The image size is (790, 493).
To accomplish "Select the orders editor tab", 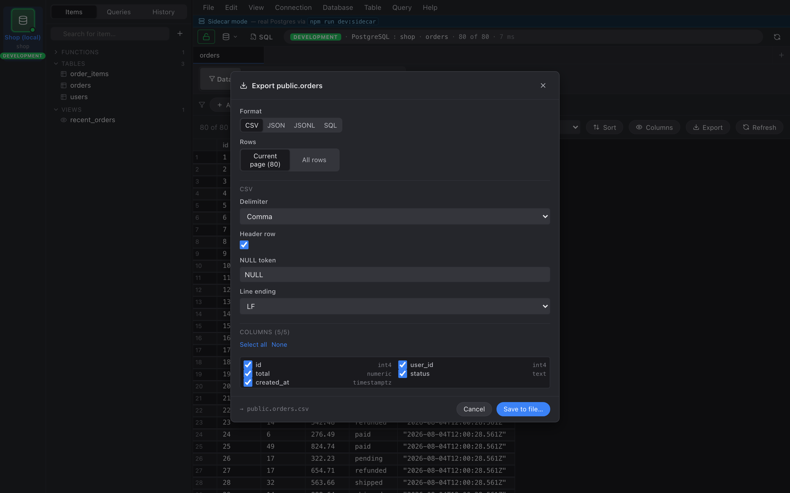I will 228,55.
